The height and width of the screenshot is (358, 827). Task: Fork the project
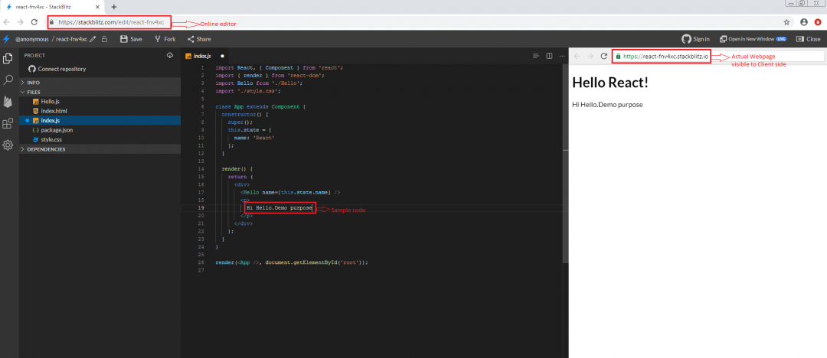point(165,39)
